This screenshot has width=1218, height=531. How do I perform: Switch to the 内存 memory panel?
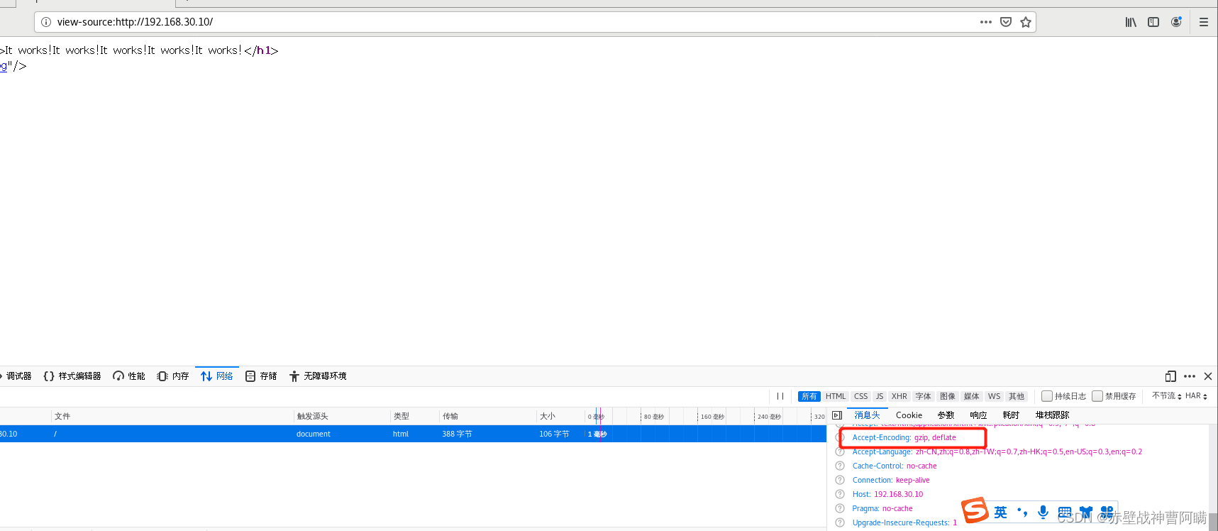[x=173, y=376]
